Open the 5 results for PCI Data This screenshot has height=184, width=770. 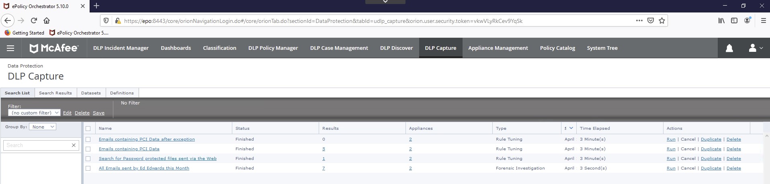coord(324,149)
